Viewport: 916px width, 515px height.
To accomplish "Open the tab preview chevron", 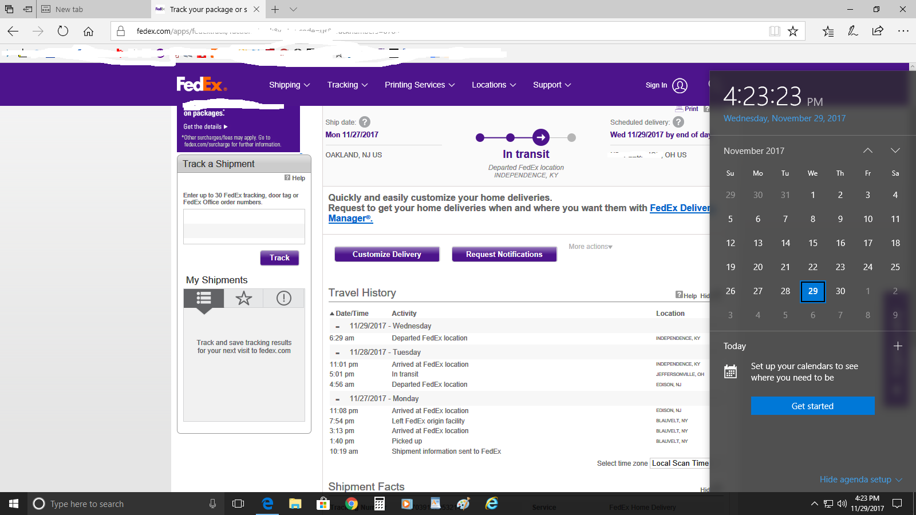I will [293, 9].
